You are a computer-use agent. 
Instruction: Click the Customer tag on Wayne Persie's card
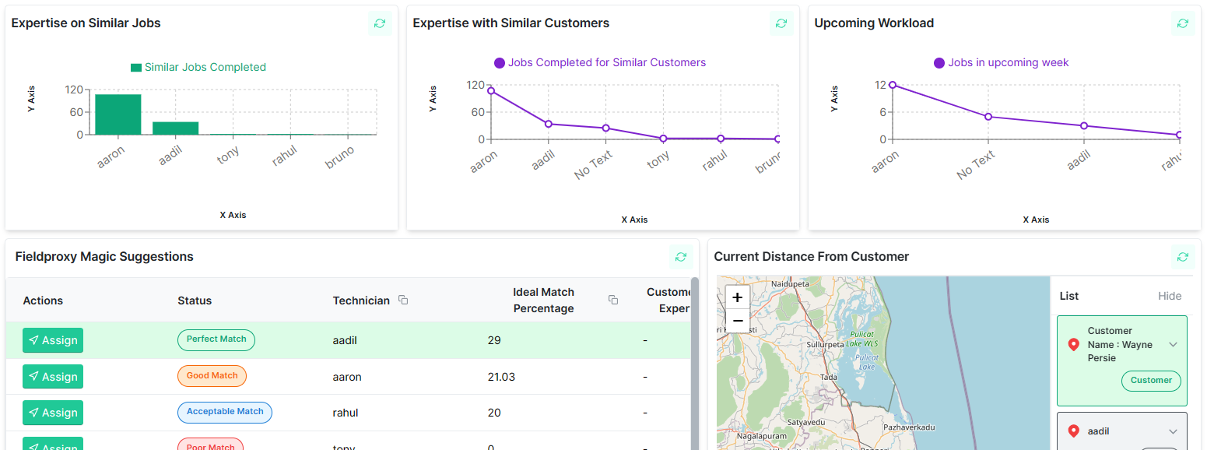tap(1151, 381)
